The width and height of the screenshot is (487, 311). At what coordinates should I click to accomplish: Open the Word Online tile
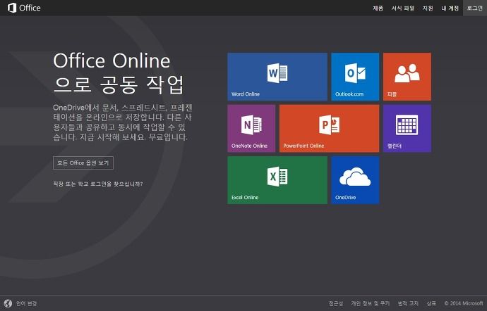(277, 77)
